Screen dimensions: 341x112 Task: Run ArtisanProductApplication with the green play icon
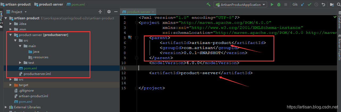272,5
